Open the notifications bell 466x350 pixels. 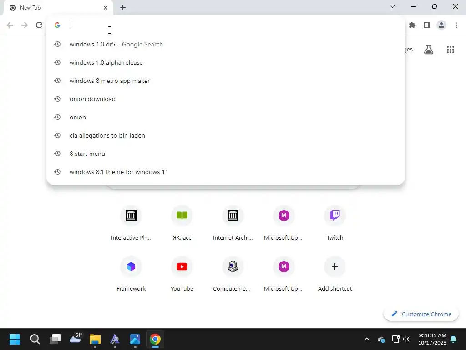[454, 339]
